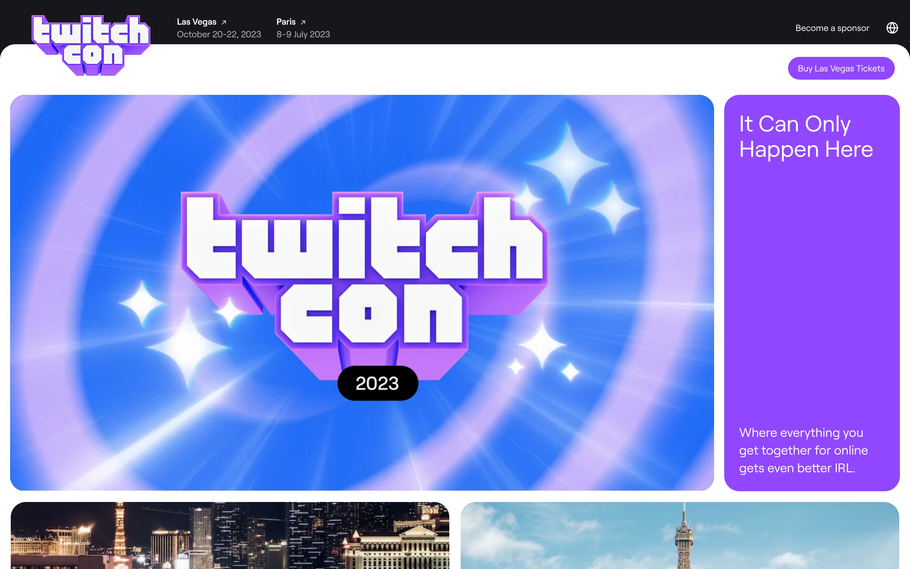910x569 pixels.
Task: Click the small diamond sparkle right of the 2023 badge
Action: click(x=570, y=371)
